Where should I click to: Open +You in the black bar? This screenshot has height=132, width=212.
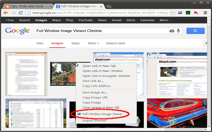tap(10, 20)
